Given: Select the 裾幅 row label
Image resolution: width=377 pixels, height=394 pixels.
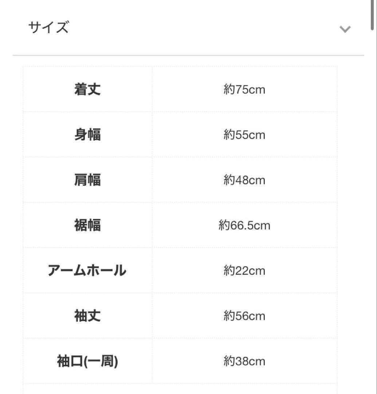Looking at the screenshot, I should (87, 225).
